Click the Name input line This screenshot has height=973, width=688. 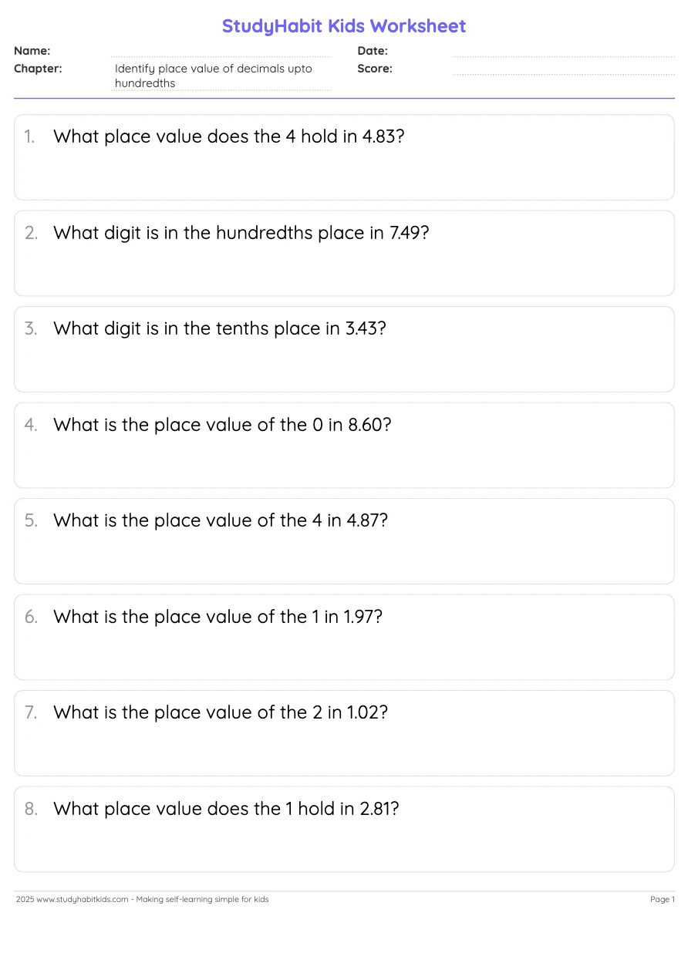(221, 52)
